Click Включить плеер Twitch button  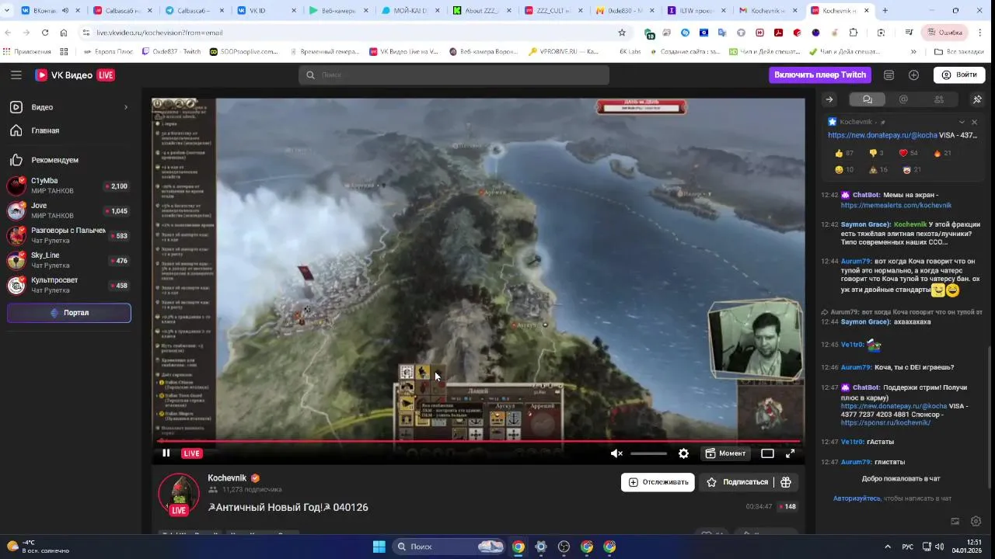coord(820,75)
